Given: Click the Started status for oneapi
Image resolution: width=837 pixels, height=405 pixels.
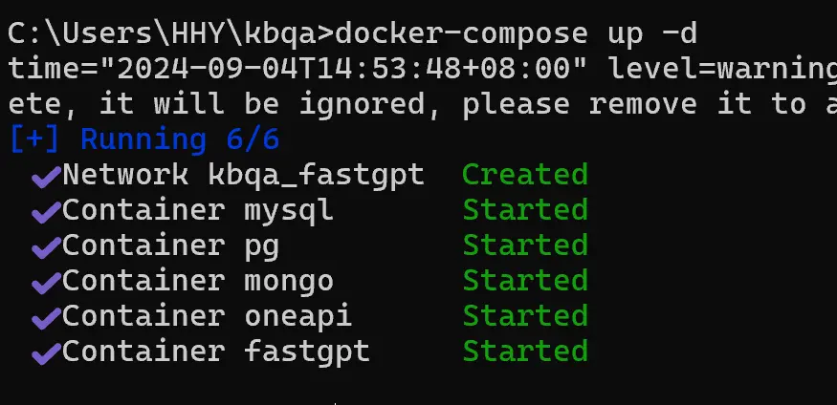Looking at the screenshot, I should pyautogui.click(x=524, y=317).
